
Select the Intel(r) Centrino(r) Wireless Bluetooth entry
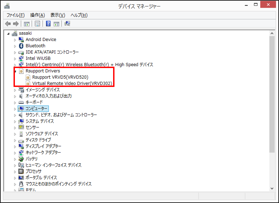click(89, 65)
